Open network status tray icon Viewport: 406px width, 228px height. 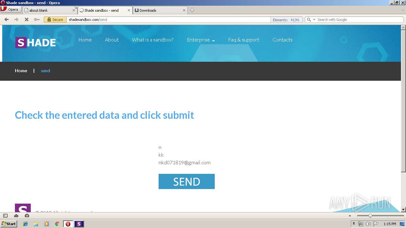pyautogui.click(x=361, y=224)
